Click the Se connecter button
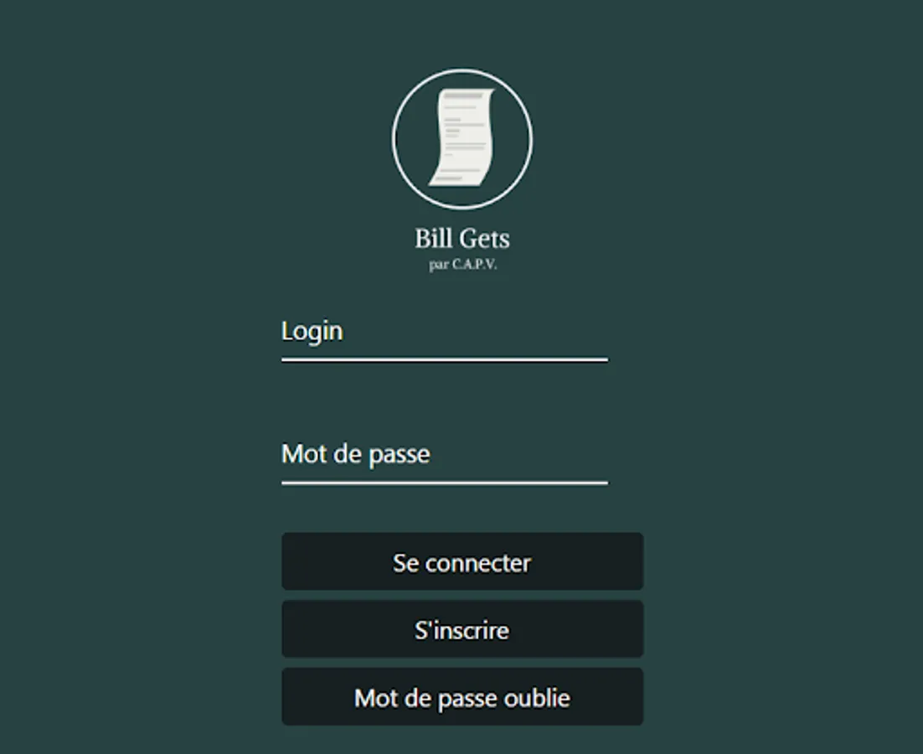 pyautogui.click(x=462, y=561)
